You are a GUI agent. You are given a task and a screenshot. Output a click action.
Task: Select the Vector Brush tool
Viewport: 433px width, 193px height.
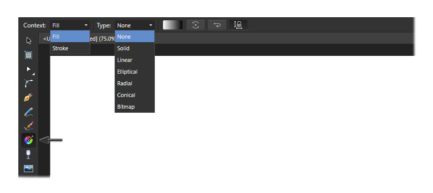pyautogui.click(x=29, y=126)
